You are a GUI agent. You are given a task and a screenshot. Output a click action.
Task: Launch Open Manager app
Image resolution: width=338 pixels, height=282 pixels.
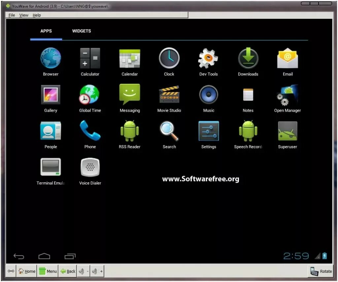click(287, 98)
